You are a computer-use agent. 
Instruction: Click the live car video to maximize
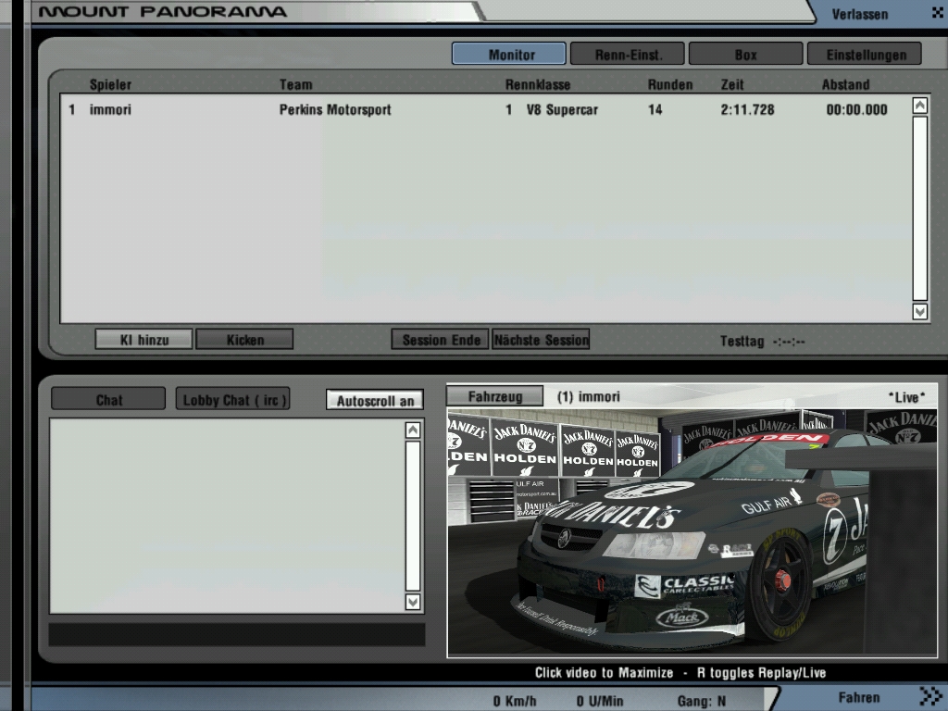692,532
